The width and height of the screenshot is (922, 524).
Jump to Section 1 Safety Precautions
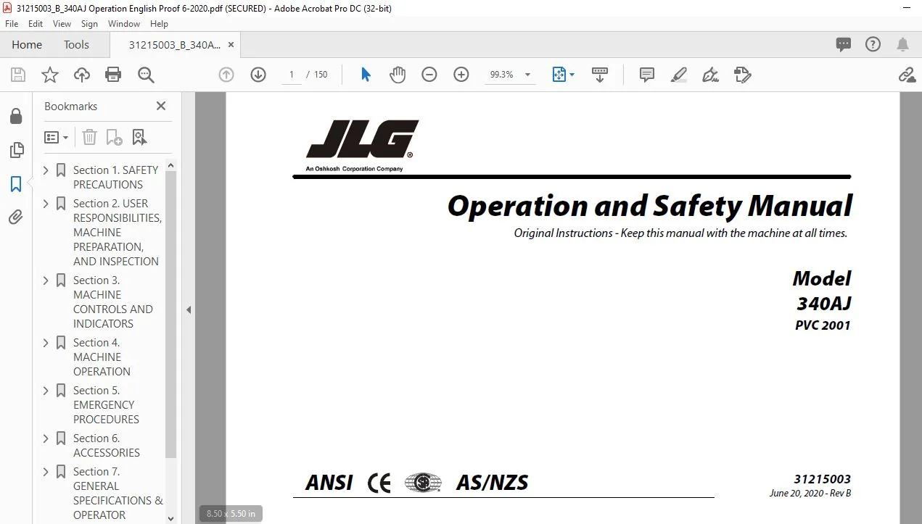point(116,177)
